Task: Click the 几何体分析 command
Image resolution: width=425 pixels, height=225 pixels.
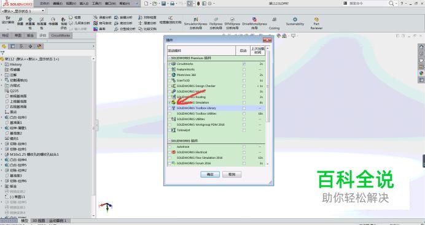Action: 79,23
